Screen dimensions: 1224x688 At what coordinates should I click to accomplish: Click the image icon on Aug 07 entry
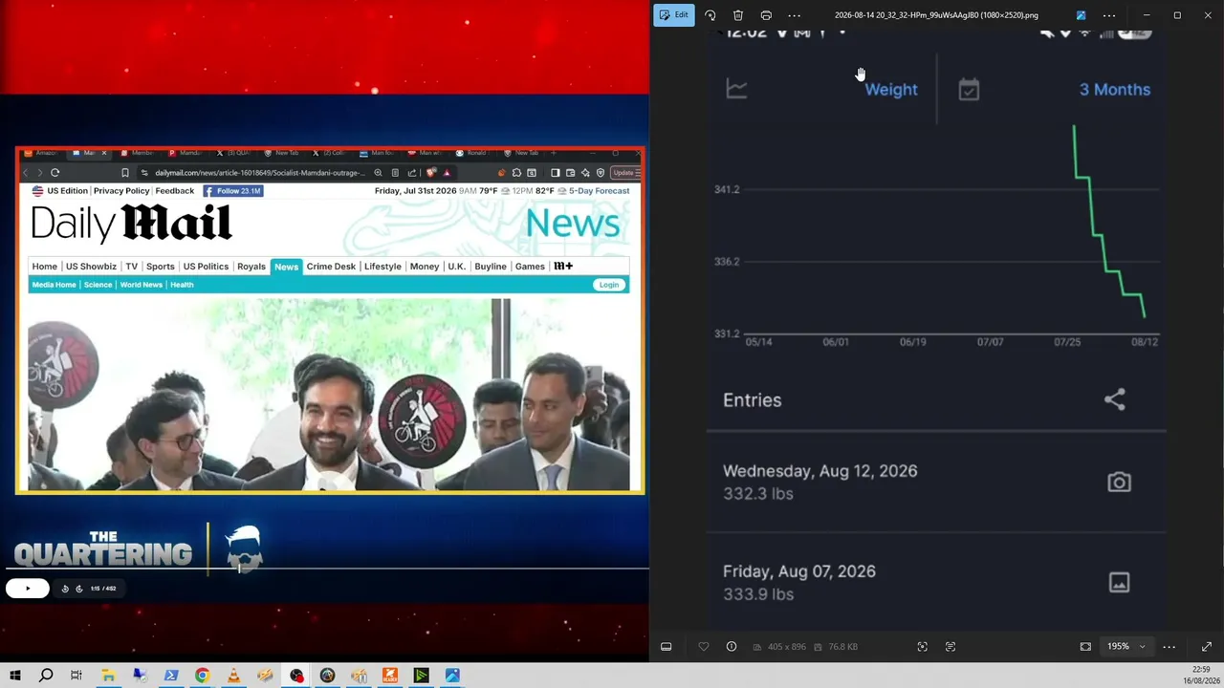click(1119, 582)
